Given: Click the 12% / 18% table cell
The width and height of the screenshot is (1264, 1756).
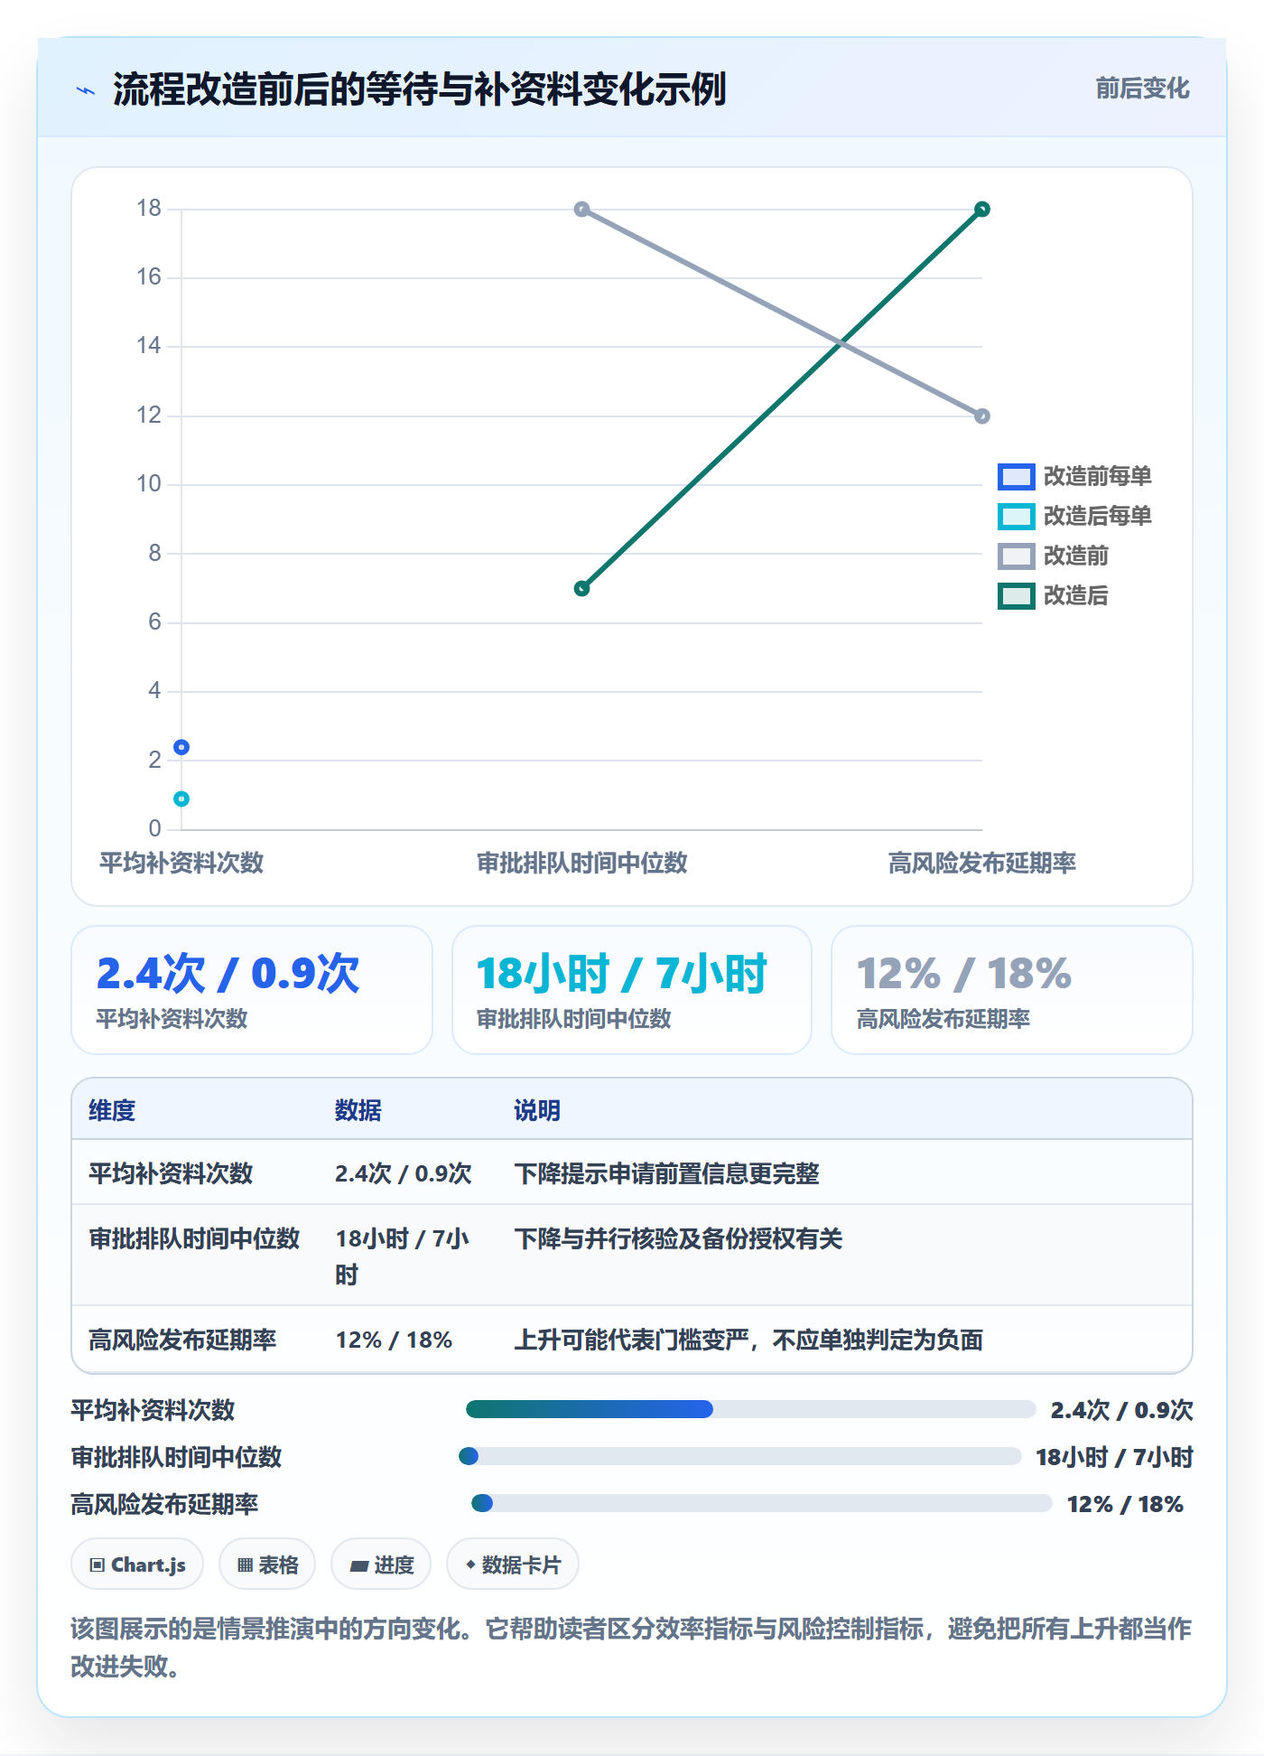Looking at the screenshot, I should (x=394, y=1340).
